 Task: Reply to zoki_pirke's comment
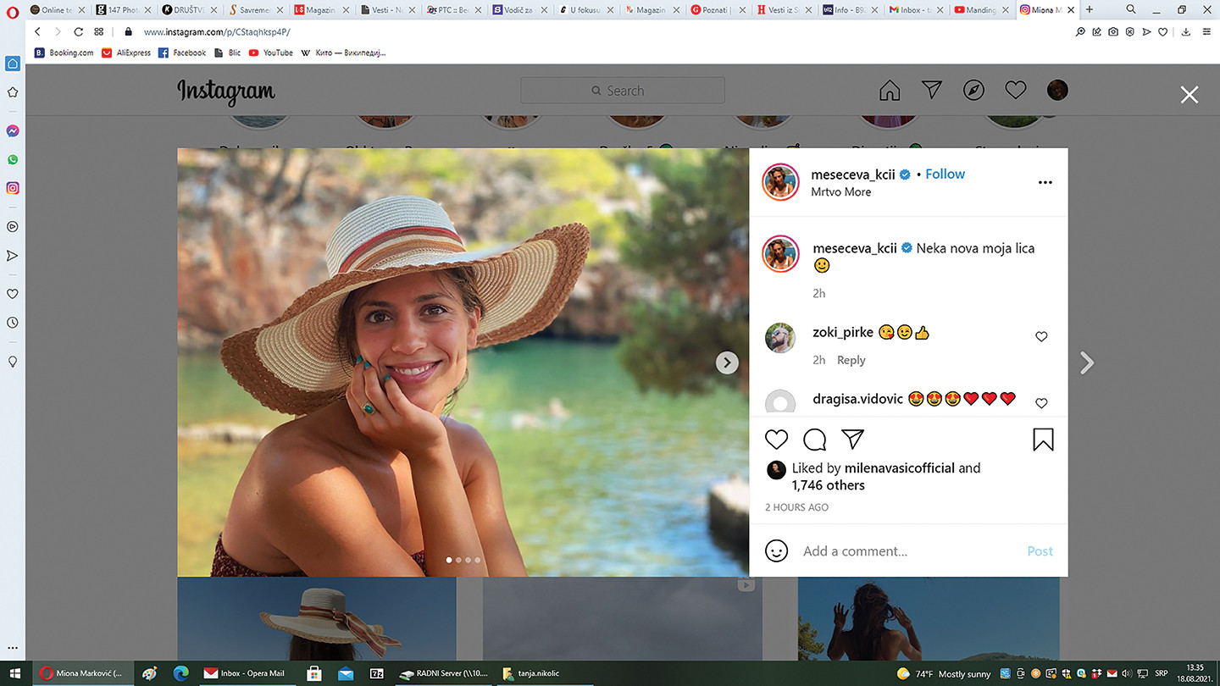point(851,360)
